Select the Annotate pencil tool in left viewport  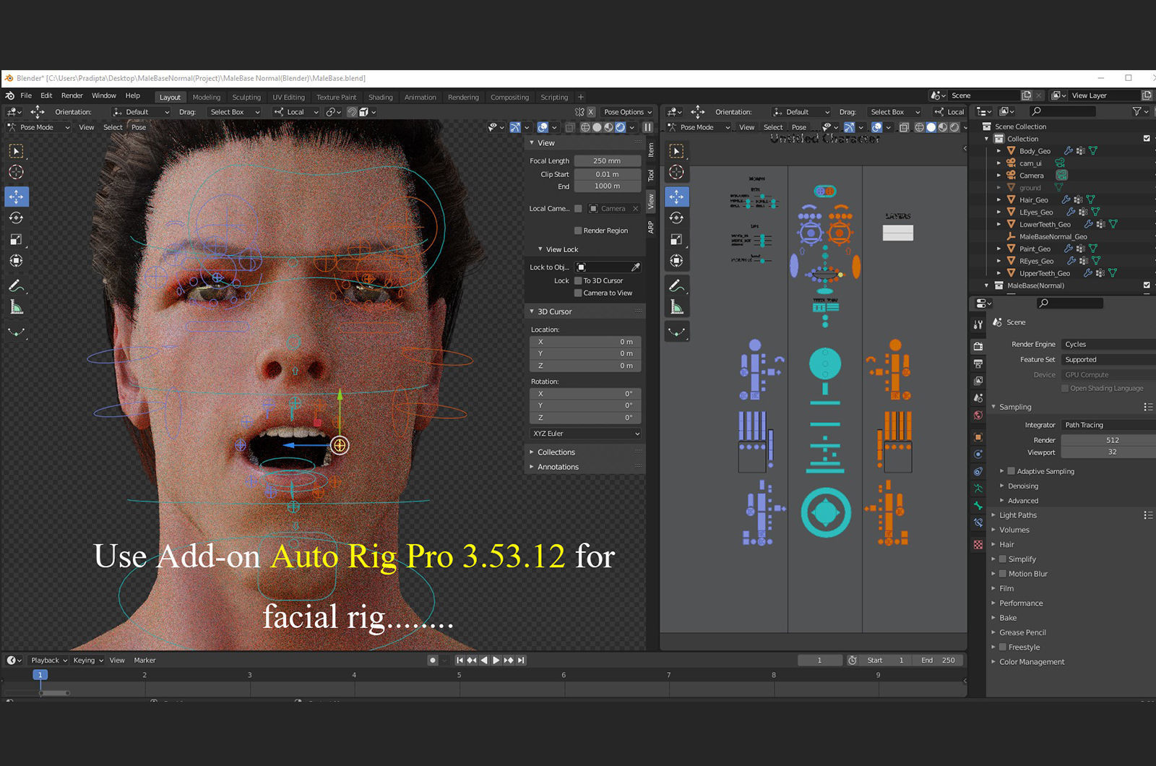pyautogui.click(x=16, y=285)
